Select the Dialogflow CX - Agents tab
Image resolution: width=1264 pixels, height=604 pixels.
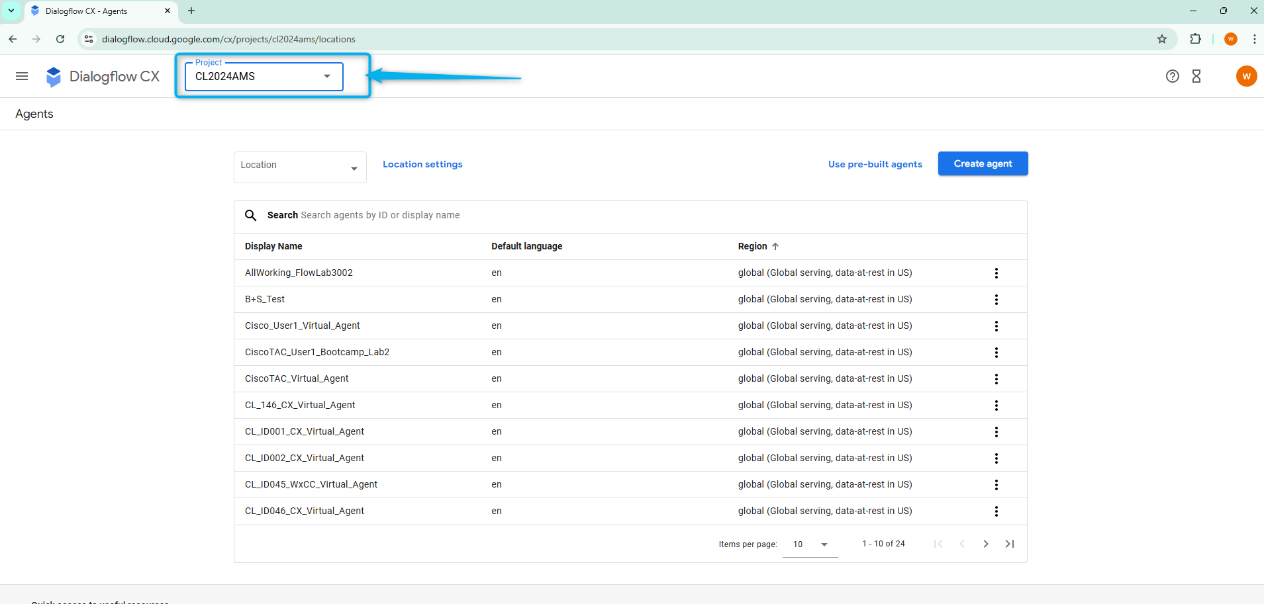[101, 11]
